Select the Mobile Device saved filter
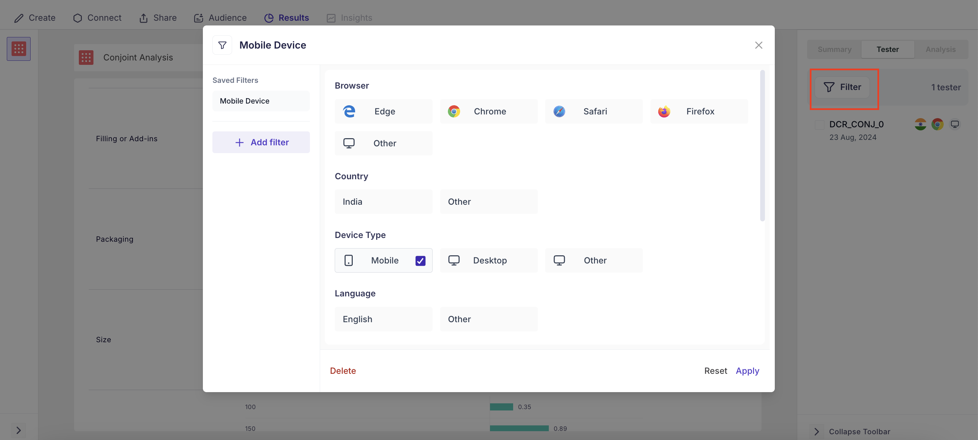 pyautogui.click(x=261, y=101)
